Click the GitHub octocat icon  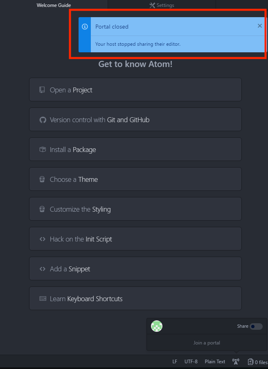click(42, 120)
